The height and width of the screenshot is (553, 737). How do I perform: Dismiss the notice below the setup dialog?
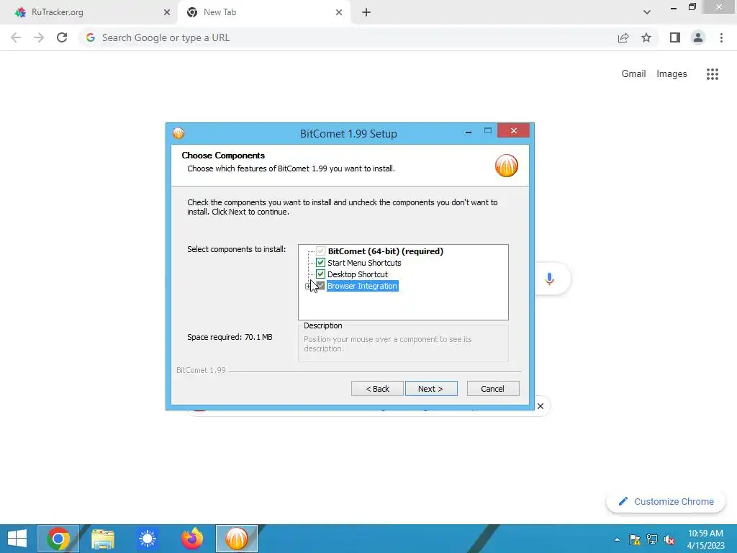click(x=540, y=406)
